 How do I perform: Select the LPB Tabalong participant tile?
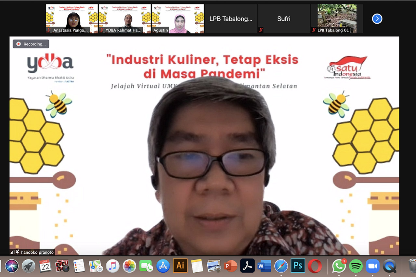[x=231, y=19]
